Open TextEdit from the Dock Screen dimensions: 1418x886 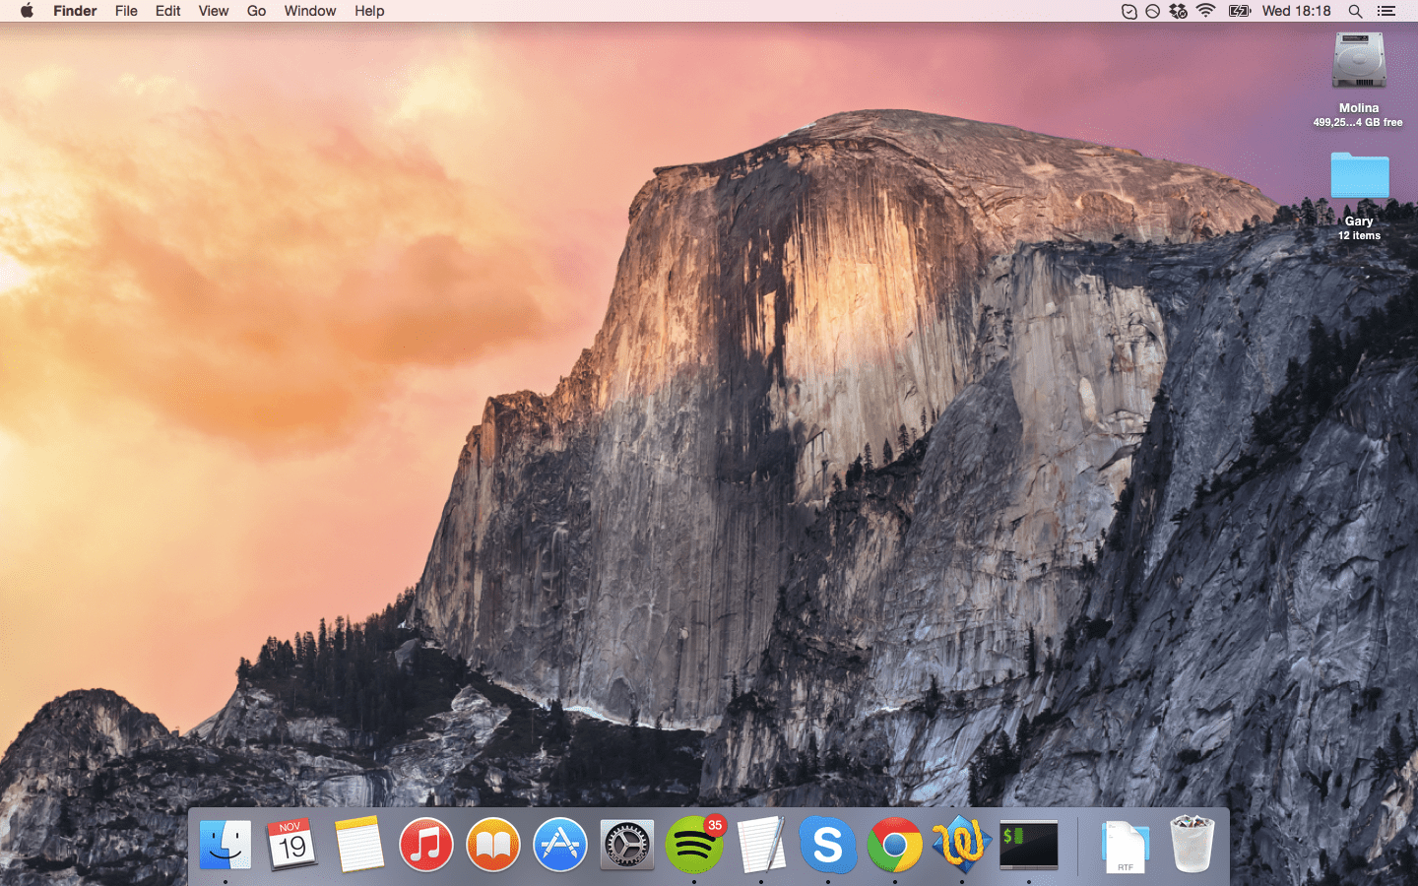pyautogui.click(x=761, y=845)
